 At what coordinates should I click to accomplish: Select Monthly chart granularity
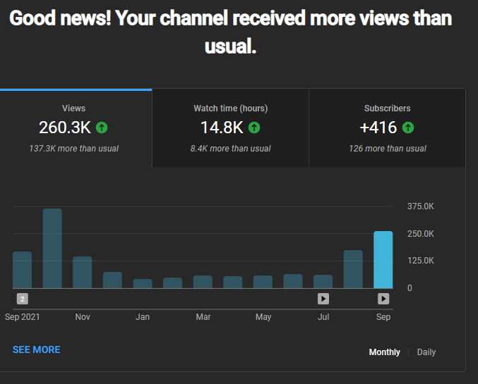384,352
